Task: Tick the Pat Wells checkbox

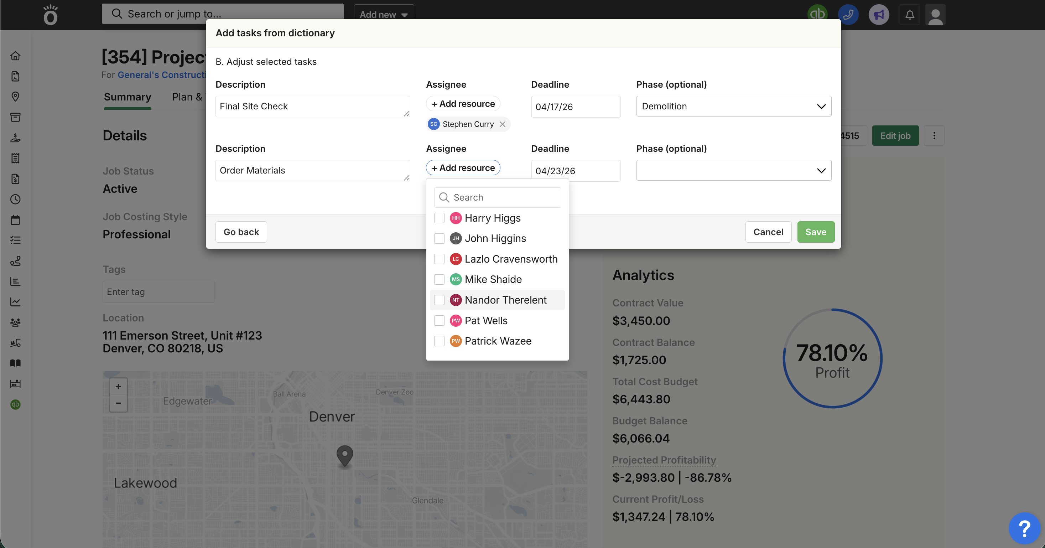Action: pos(440,321)
